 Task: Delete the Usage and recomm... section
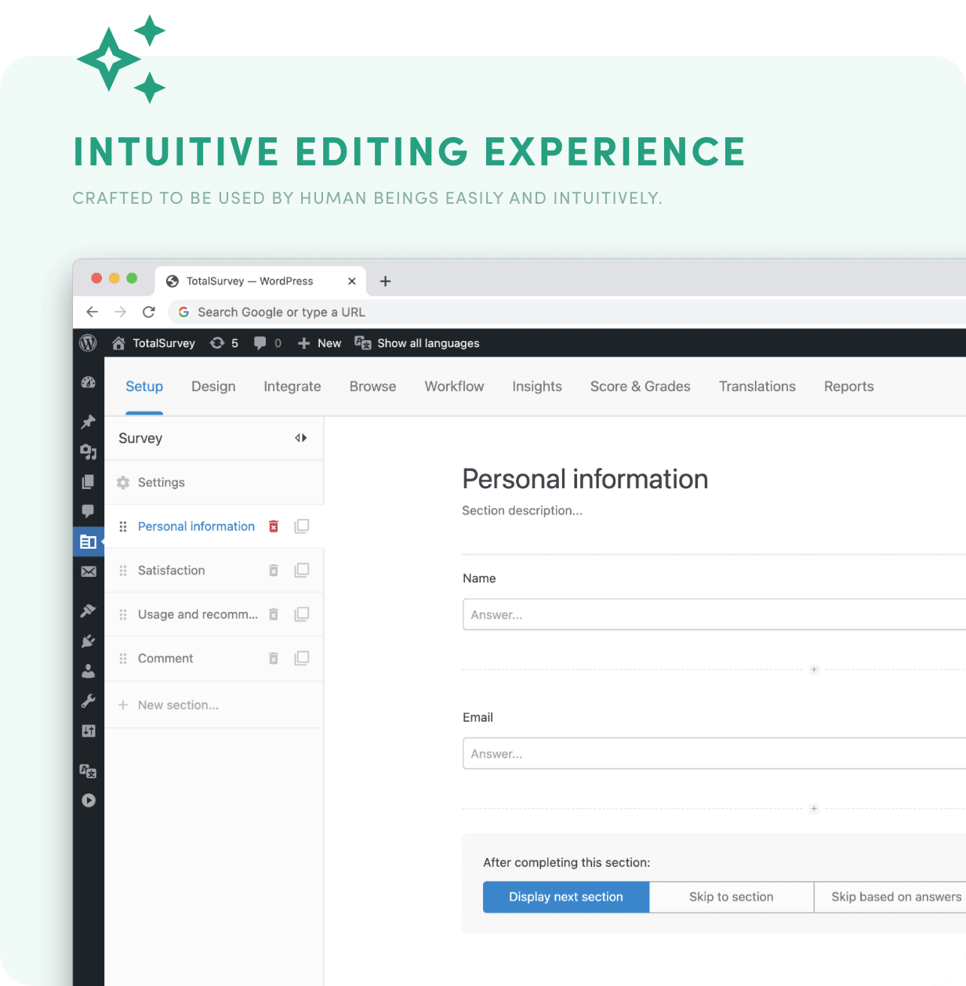click(274, 614)
